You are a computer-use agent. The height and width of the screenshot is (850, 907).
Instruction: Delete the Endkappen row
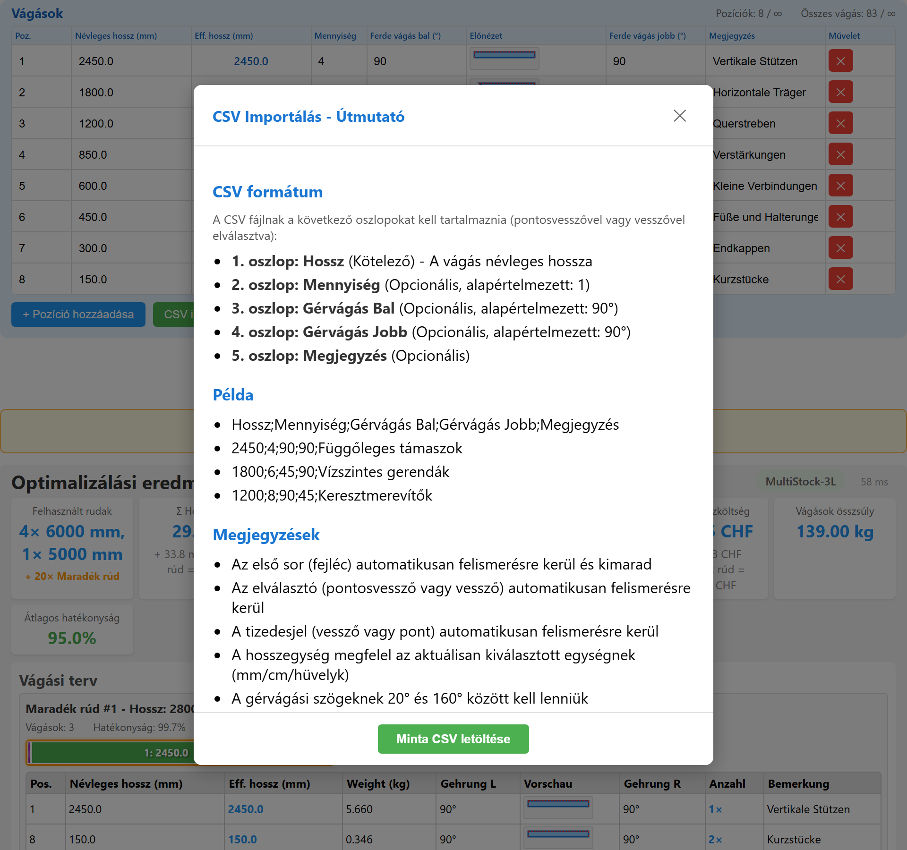point(840,248)
